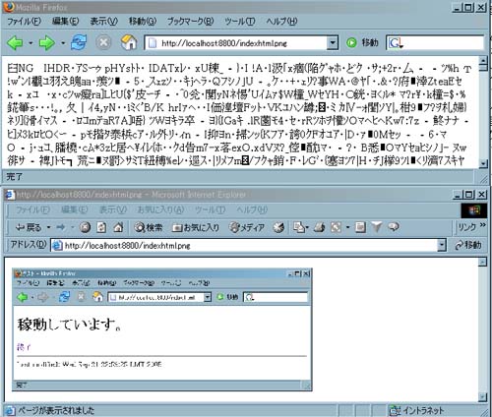Open Internet Explorer mail dropdown arrow
The image size is (492, 417).
[307, 227]
